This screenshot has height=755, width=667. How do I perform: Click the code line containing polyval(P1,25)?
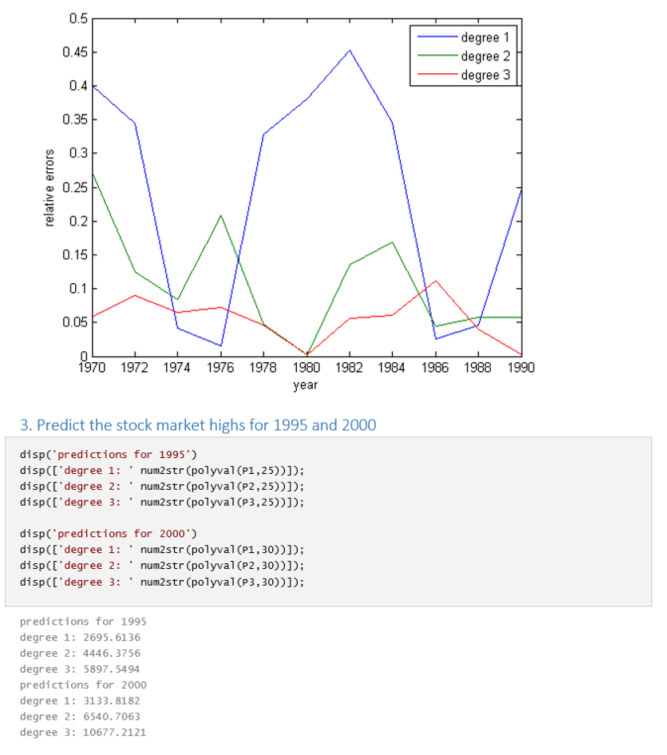pos(161,470)
